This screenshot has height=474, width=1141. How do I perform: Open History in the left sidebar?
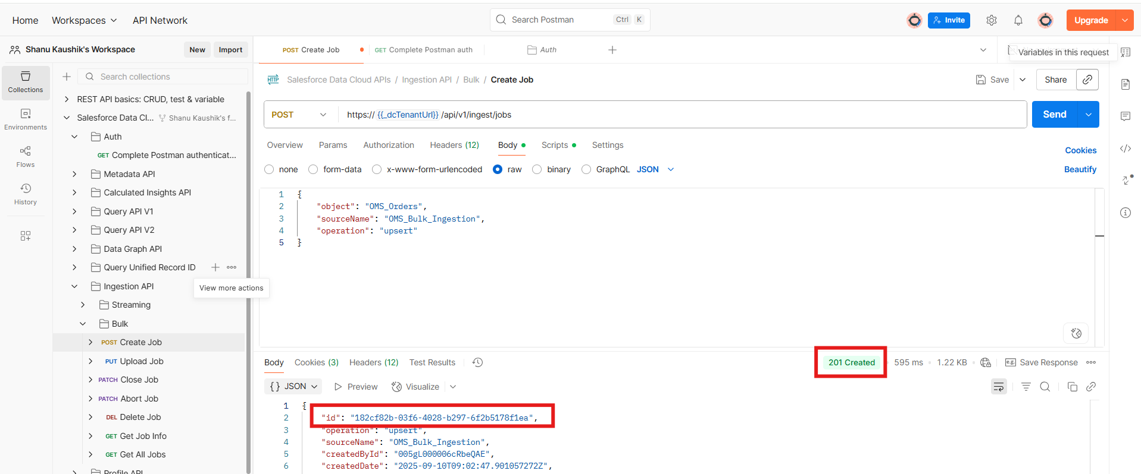coord(25,194)
